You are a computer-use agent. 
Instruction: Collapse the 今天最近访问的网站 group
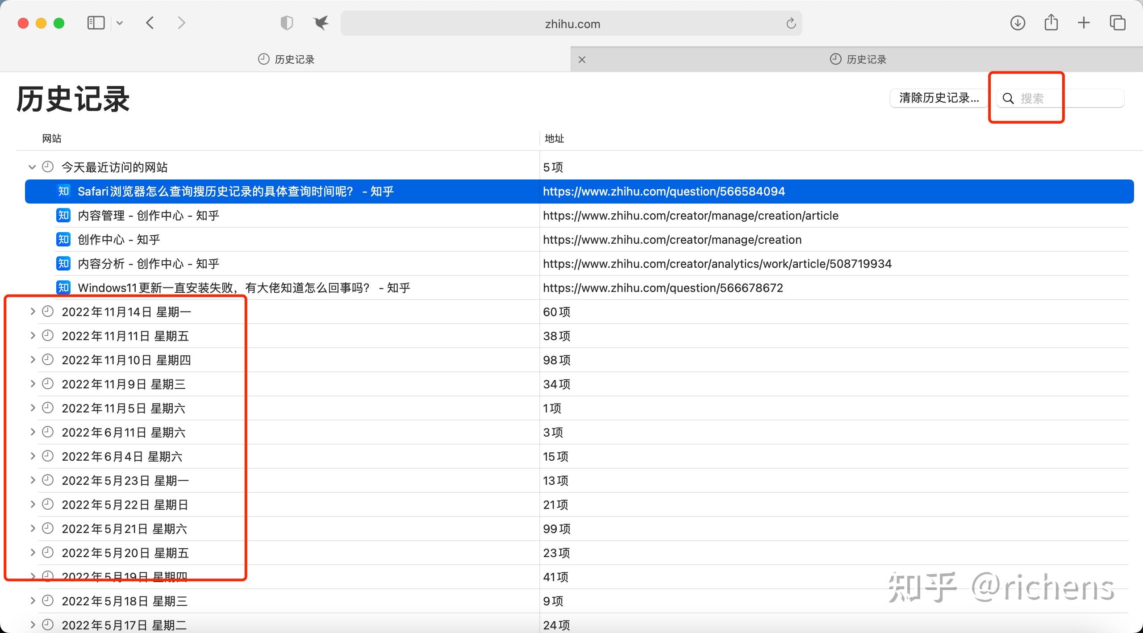click(32, 167)
